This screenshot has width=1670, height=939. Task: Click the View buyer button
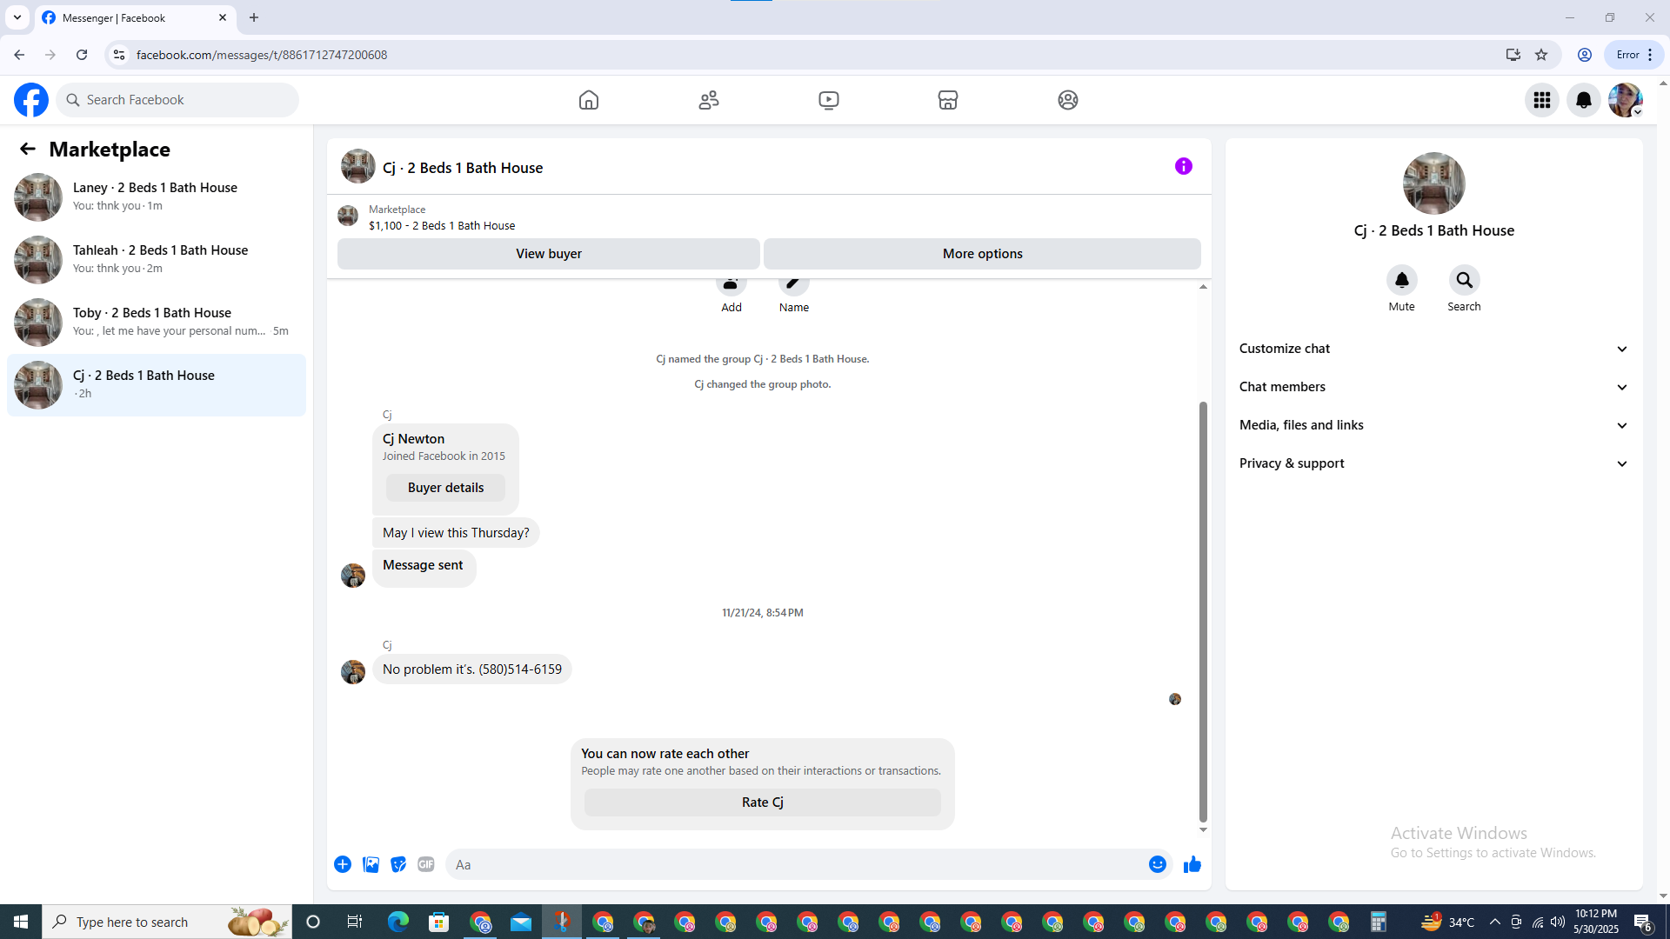pyautogui.click(x=549, y=254)
